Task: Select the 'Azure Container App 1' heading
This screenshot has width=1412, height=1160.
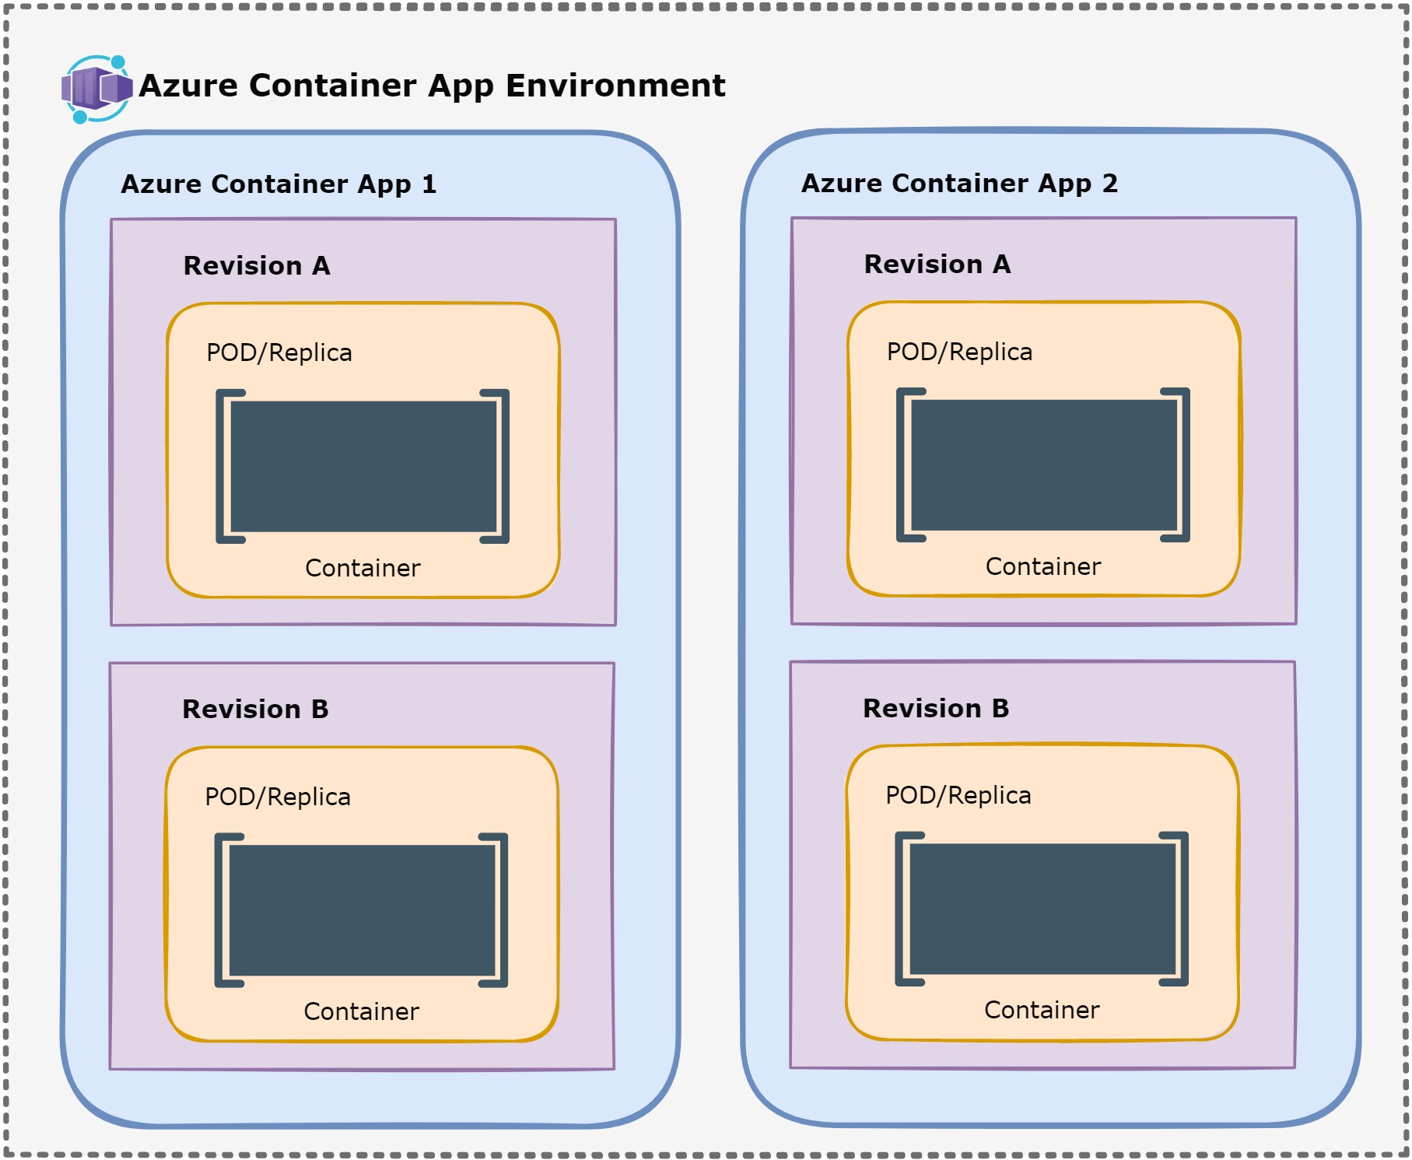Action: click(279, 184)
